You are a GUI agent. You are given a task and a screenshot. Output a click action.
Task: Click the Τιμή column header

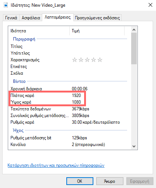click(97, 31)
